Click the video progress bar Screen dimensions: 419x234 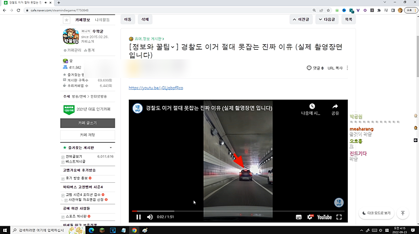click(236, 210)
